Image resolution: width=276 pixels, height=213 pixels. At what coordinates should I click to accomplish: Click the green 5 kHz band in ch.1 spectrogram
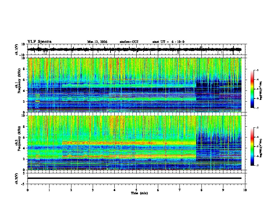pyautogui.click(x=129, y=86)
